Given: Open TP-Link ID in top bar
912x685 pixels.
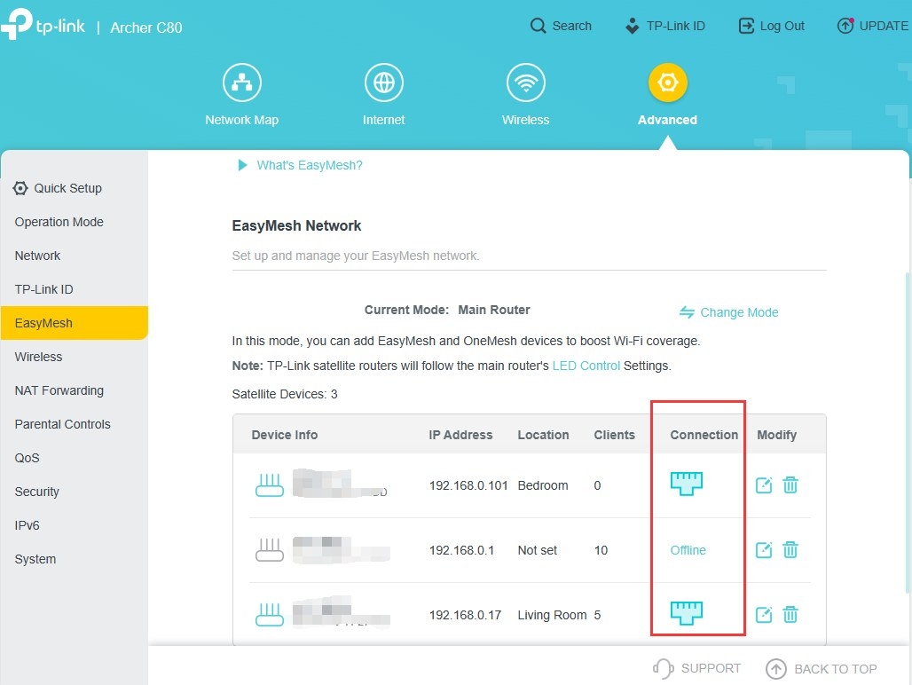Looking at the screenshot, I should 664,26.
